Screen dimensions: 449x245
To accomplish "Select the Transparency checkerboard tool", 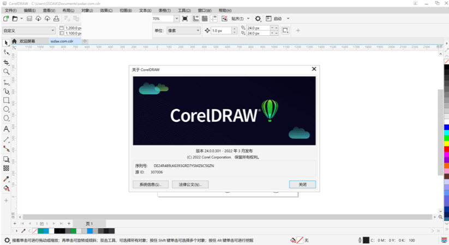I will pyautogui.click(x=6, y=168).
